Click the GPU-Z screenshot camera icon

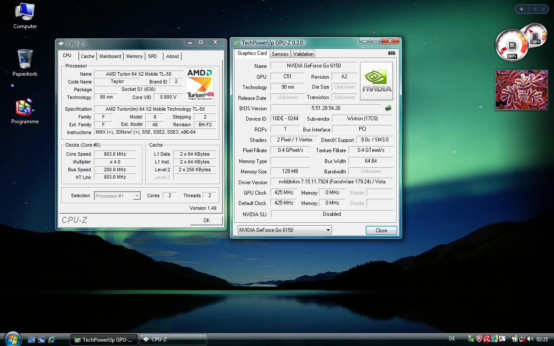[x=391, y=53]
